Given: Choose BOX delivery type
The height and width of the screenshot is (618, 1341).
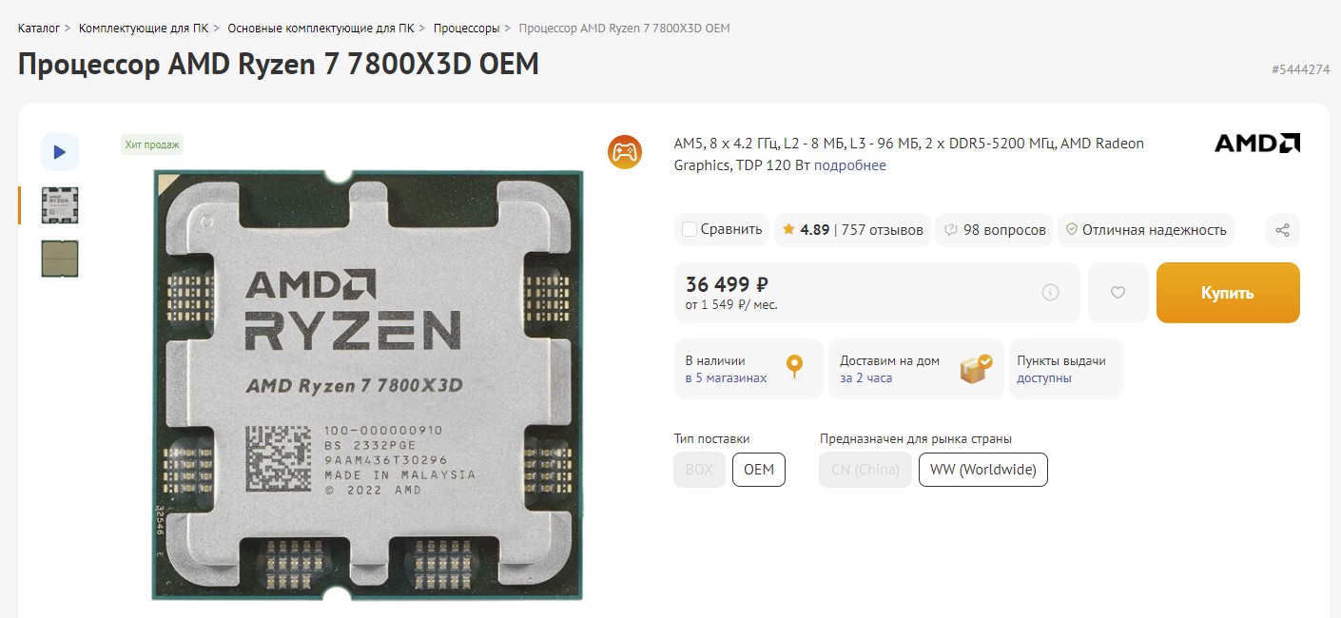Looking at the screenshot, I should (699, 470).
